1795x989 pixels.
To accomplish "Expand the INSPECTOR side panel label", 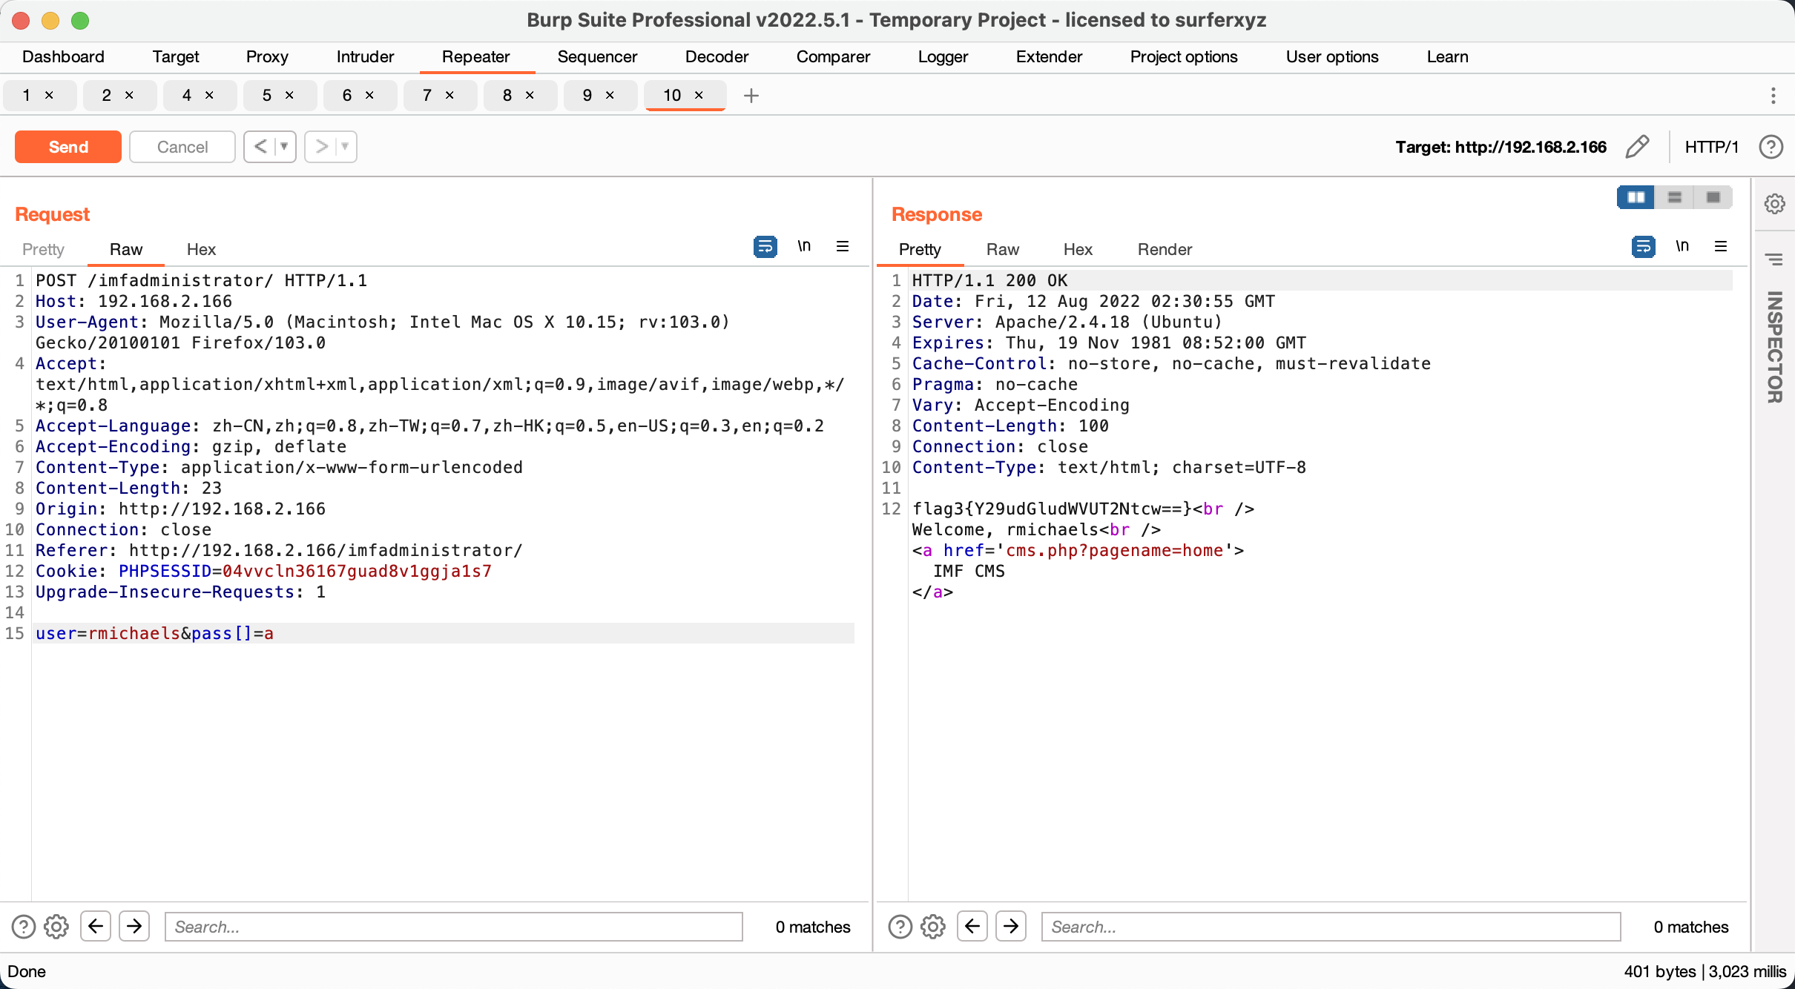I will (1774, 347).
